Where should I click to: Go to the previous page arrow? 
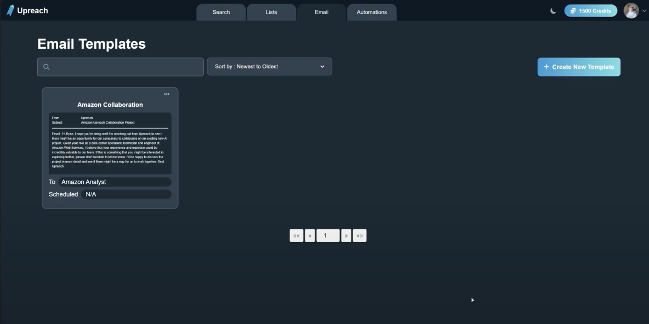pyautogui.click(x=310, y=235)
